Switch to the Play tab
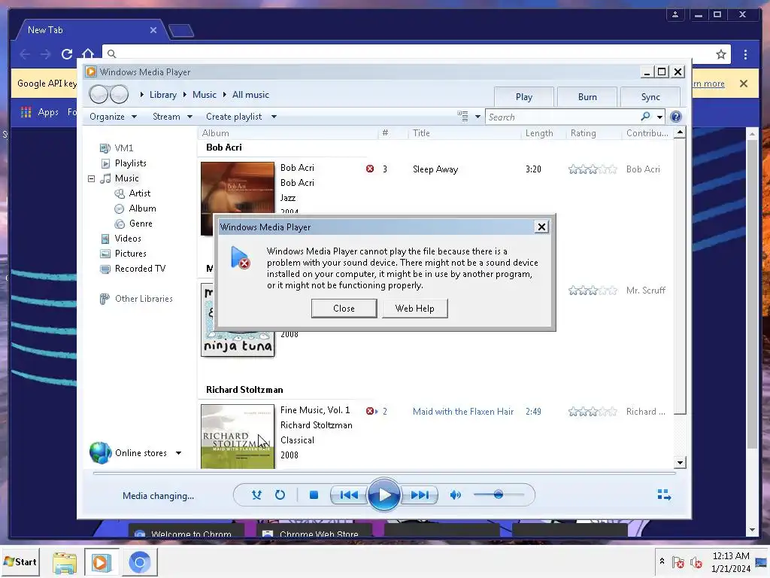 click(x=524, y=97)
